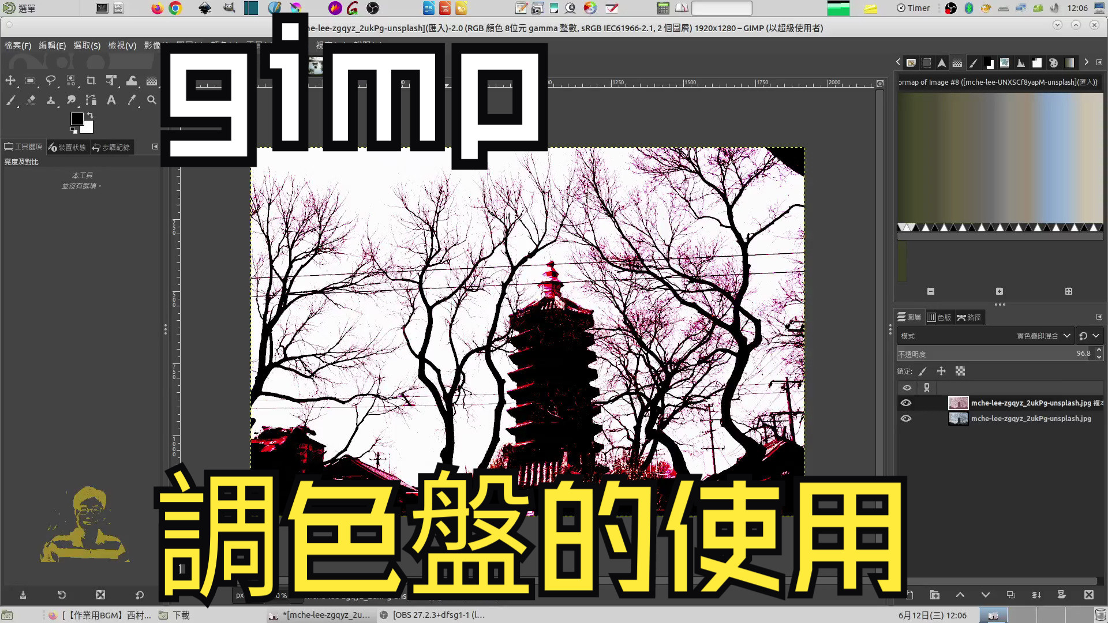Click the link column header icon

click(x=927, y=388)
